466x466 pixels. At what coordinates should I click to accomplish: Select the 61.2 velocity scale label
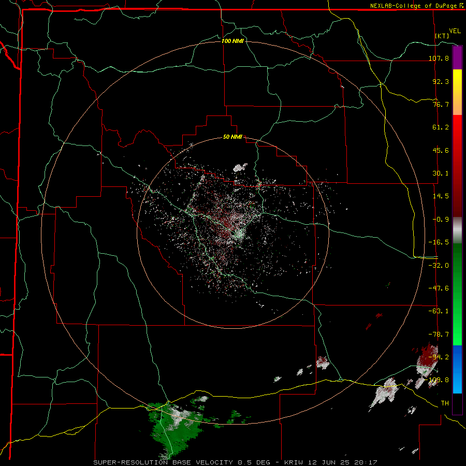tap(441, 127)
